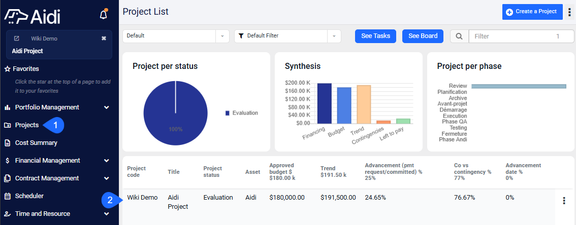Click the Create a Project button
Viewport: 576px width, 225px height.
[x=532, y=12]
